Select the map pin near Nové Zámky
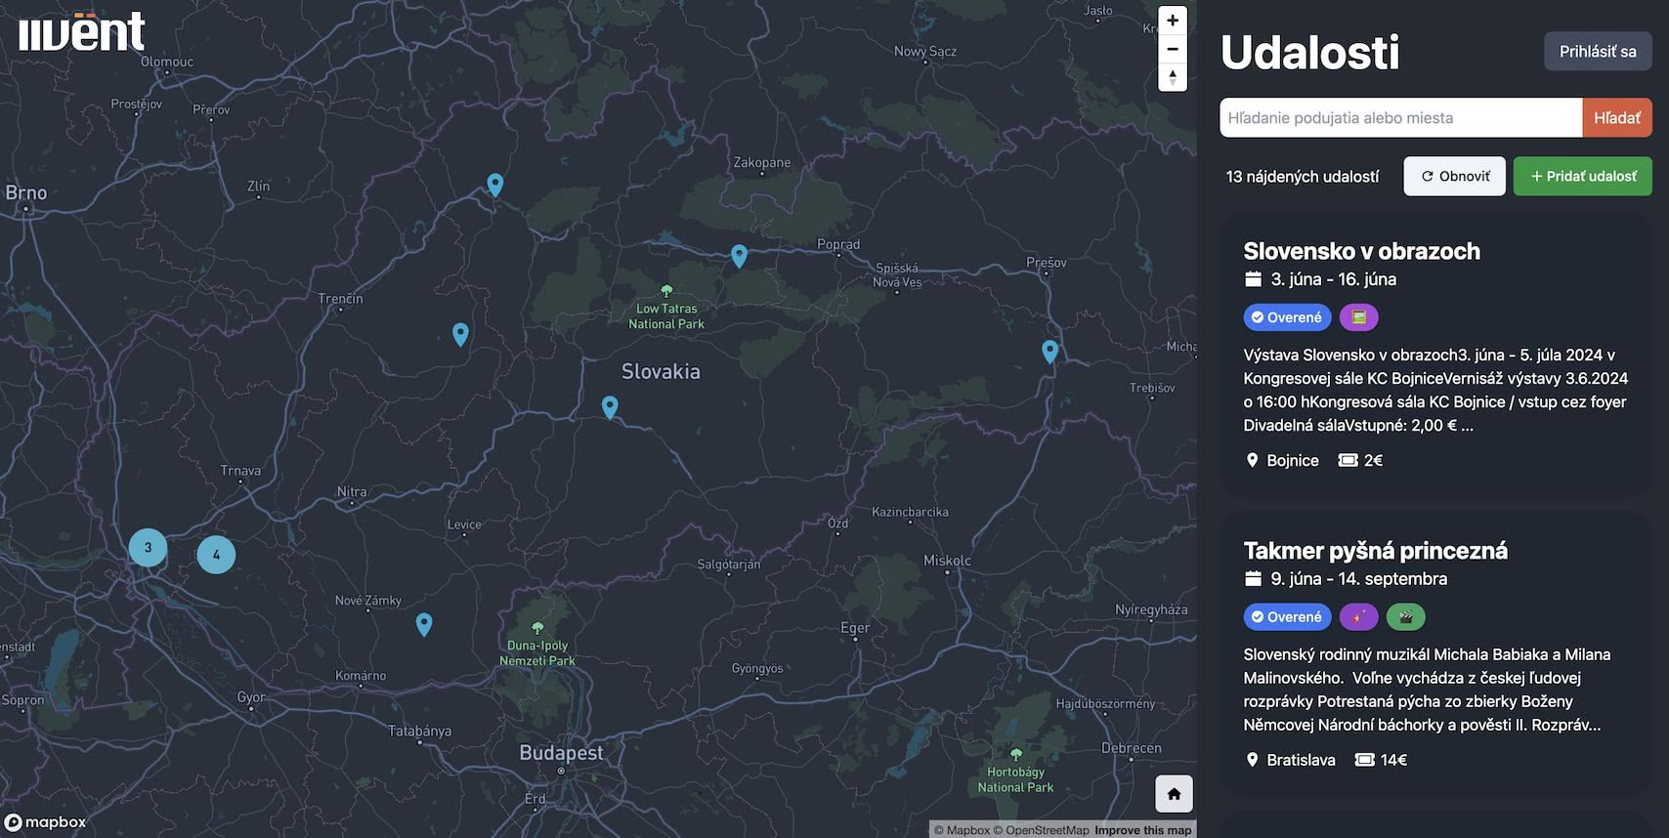Screen dimensions: 1669x838 pyautogui.click(x=424, y=623)
